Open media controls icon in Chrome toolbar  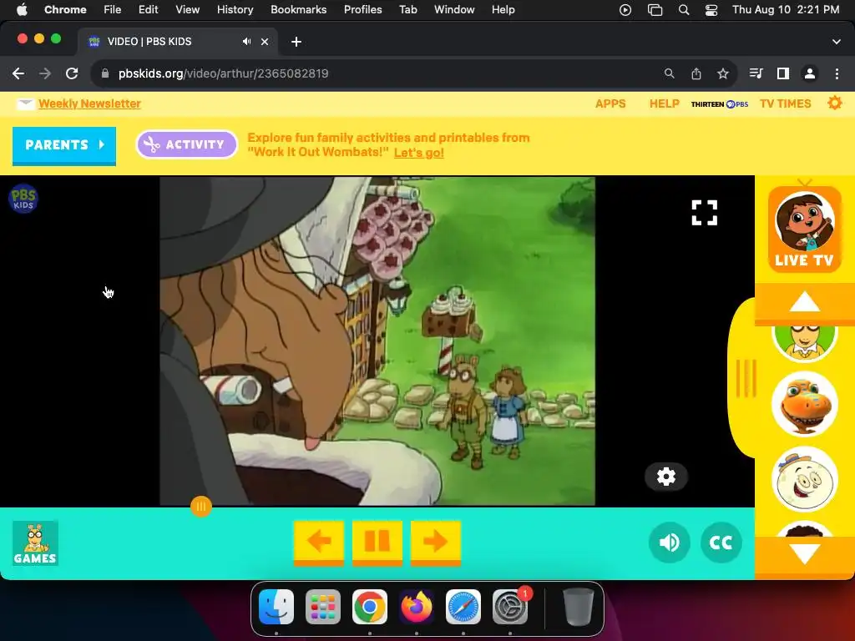pos(756,73)
